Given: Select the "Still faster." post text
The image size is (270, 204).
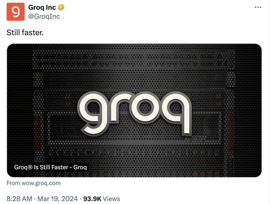Looking at the screenshot, I should (25, 32).
